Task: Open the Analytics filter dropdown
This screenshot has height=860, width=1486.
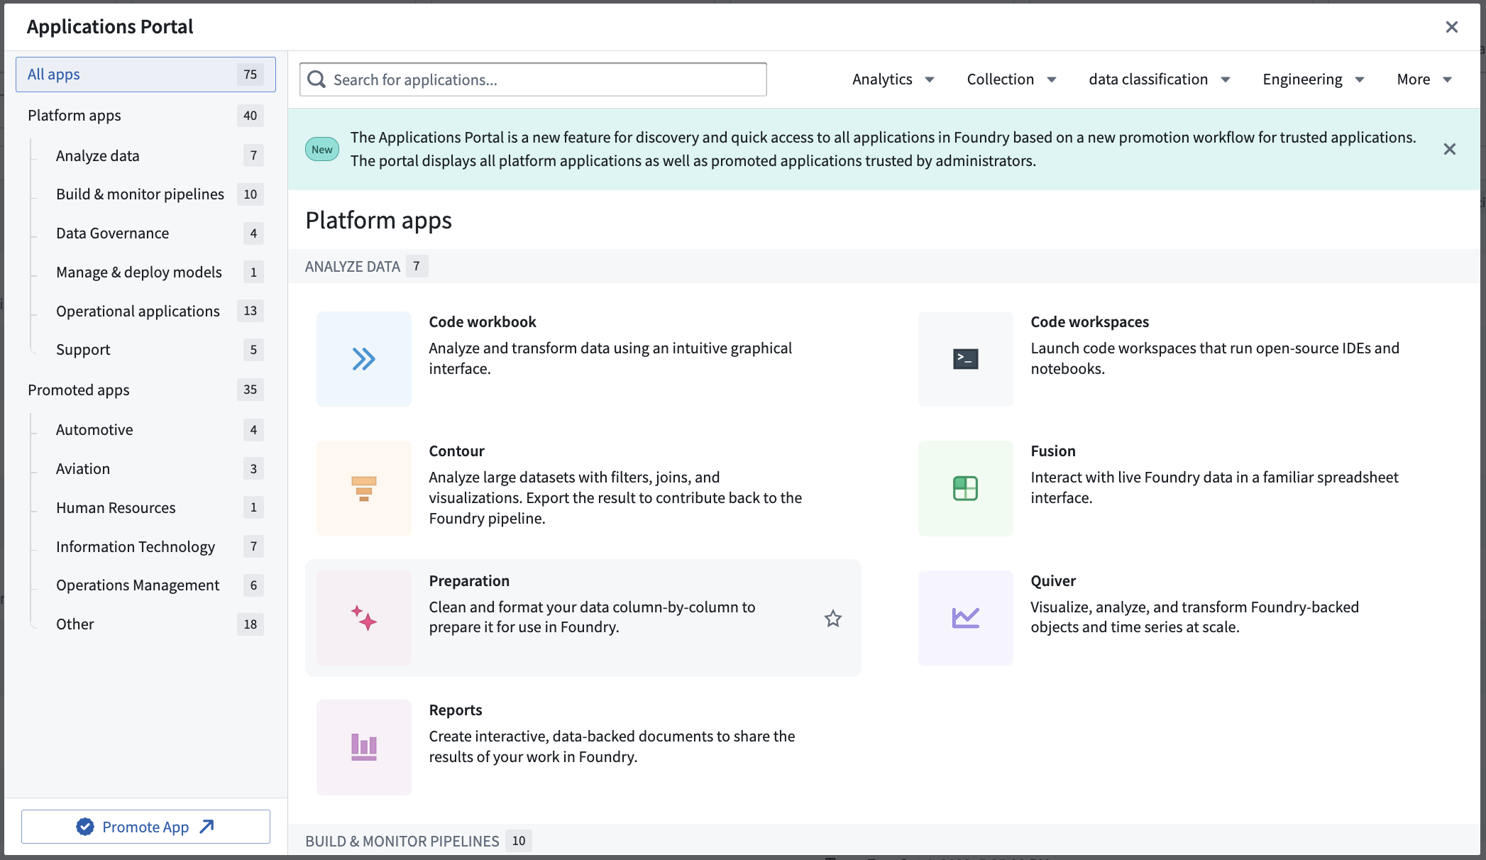Action: pyautogui.click(x=893, y=79)
